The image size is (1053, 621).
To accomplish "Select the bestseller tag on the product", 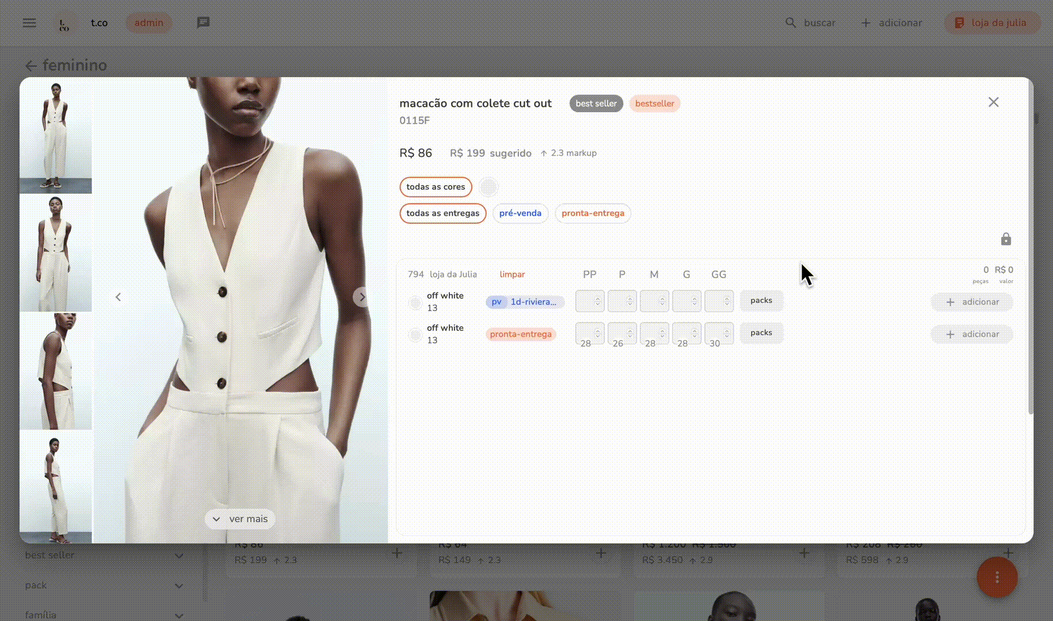I will (x=654, y=103).
